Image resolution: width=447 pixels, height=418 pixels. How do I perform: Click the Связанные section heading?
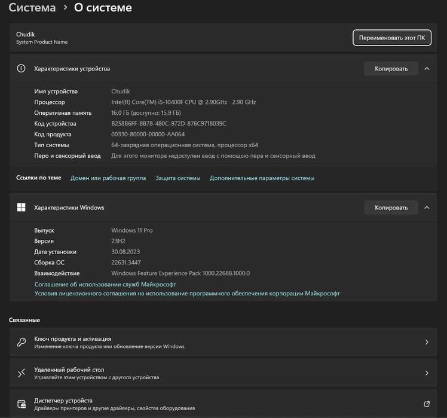(x=25, y=320)
